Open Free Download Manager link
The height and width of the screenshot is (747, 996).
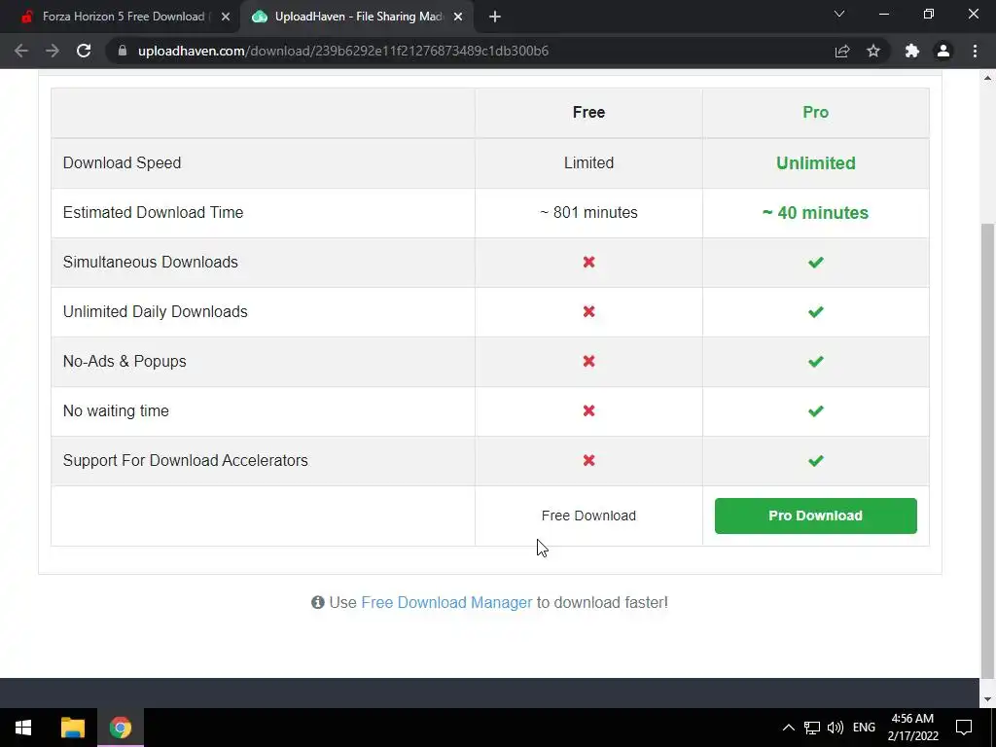(446, 602)
